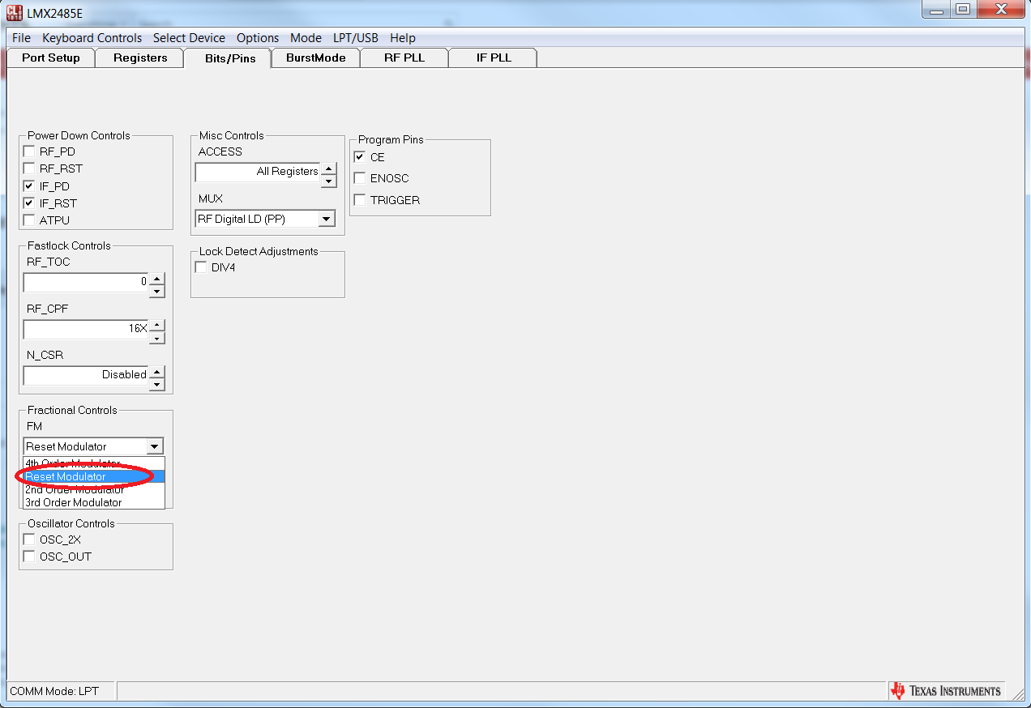Viewport: 1031px width, 708px height.
Task: Open the Keyboard Controls menu
Action: click(x=92, y=38)
